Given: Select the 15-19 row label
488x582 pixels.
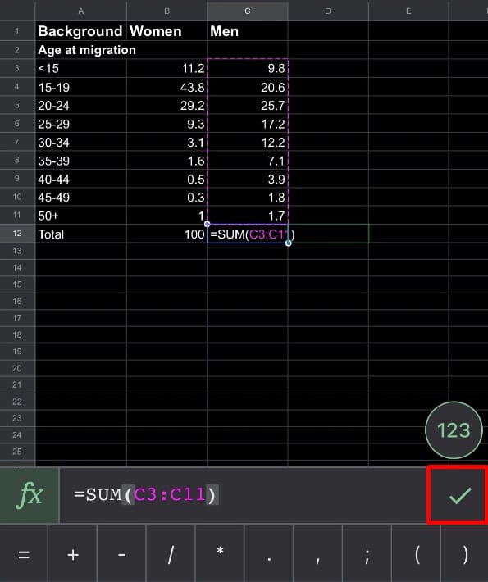Looking at the screenshot, I should coord(81,87).
